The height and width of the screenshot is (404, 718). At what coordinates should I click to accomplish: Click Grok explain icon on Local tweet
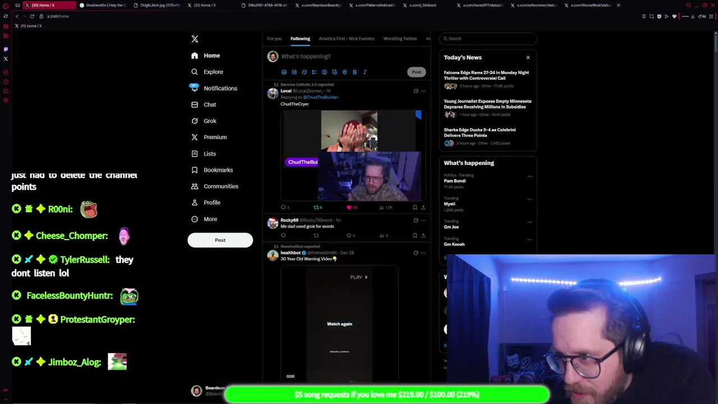click(416, 91)
